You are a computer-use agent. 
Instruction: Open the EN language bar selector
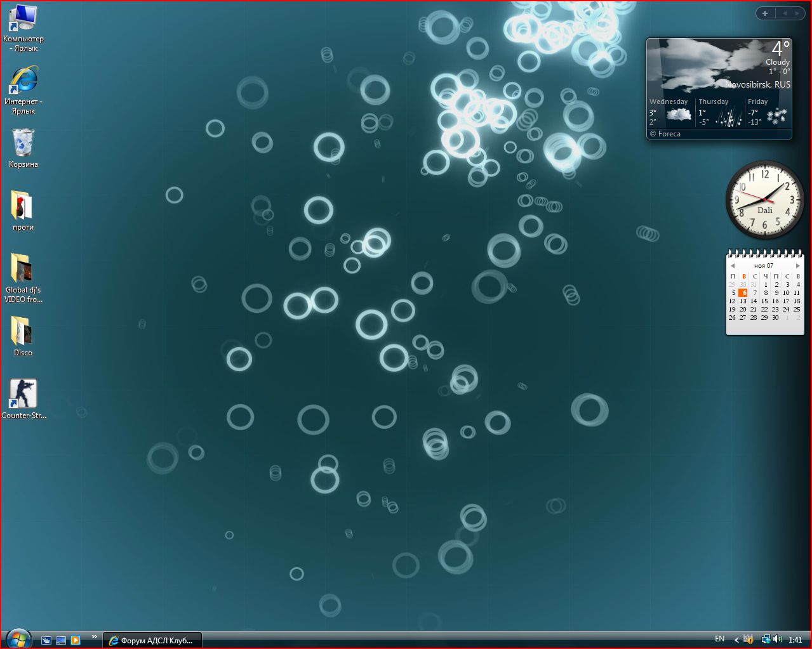click(719, 639)
